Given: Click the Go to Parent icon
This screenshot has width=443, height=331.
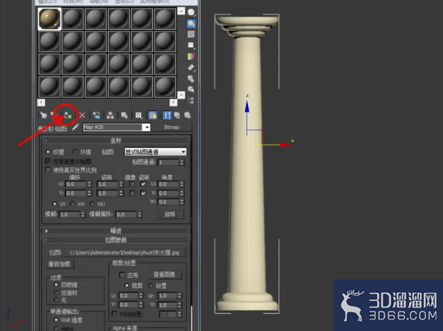Looking at the screenshot, I should pos(177,115).
